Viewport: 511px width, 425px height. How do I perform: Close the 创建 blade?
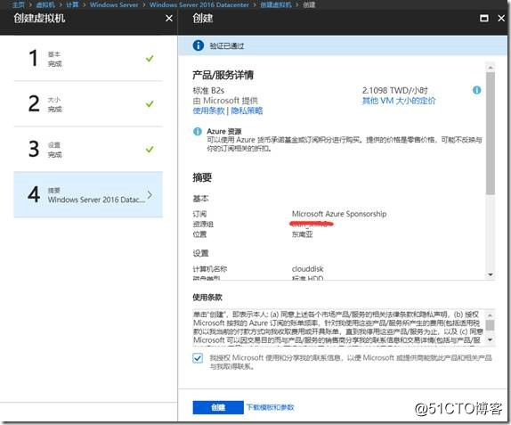tap(501, 19)
